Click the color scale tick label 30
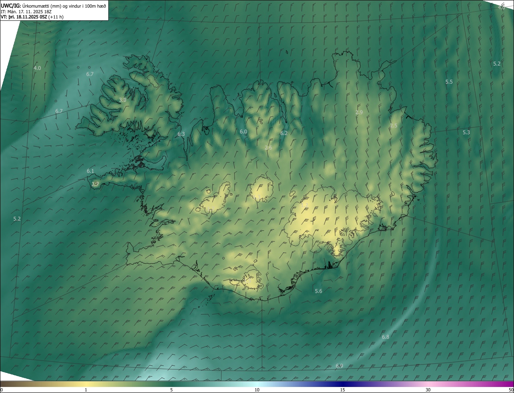The image size is (514, 393). (428, 390)
